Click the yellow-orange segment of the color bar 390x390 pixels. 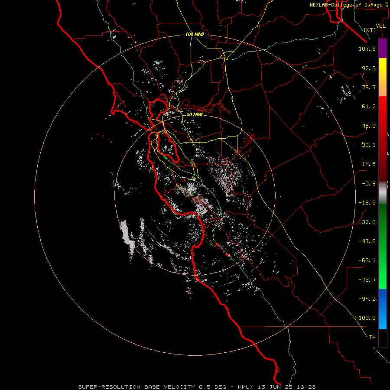(x=383, y=77)
